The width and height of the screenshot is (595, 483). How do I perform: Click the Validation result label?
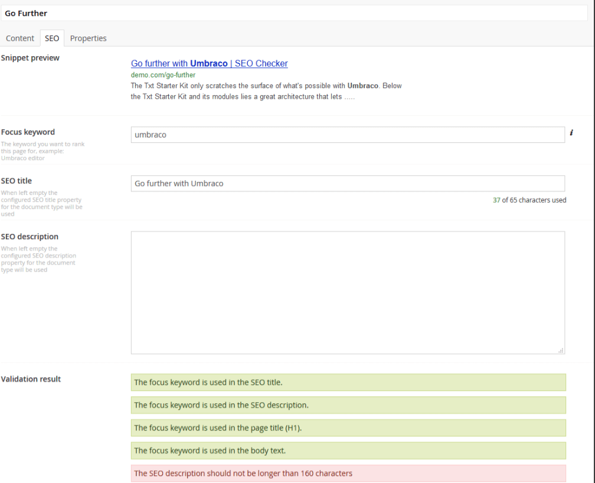point(31,379)
